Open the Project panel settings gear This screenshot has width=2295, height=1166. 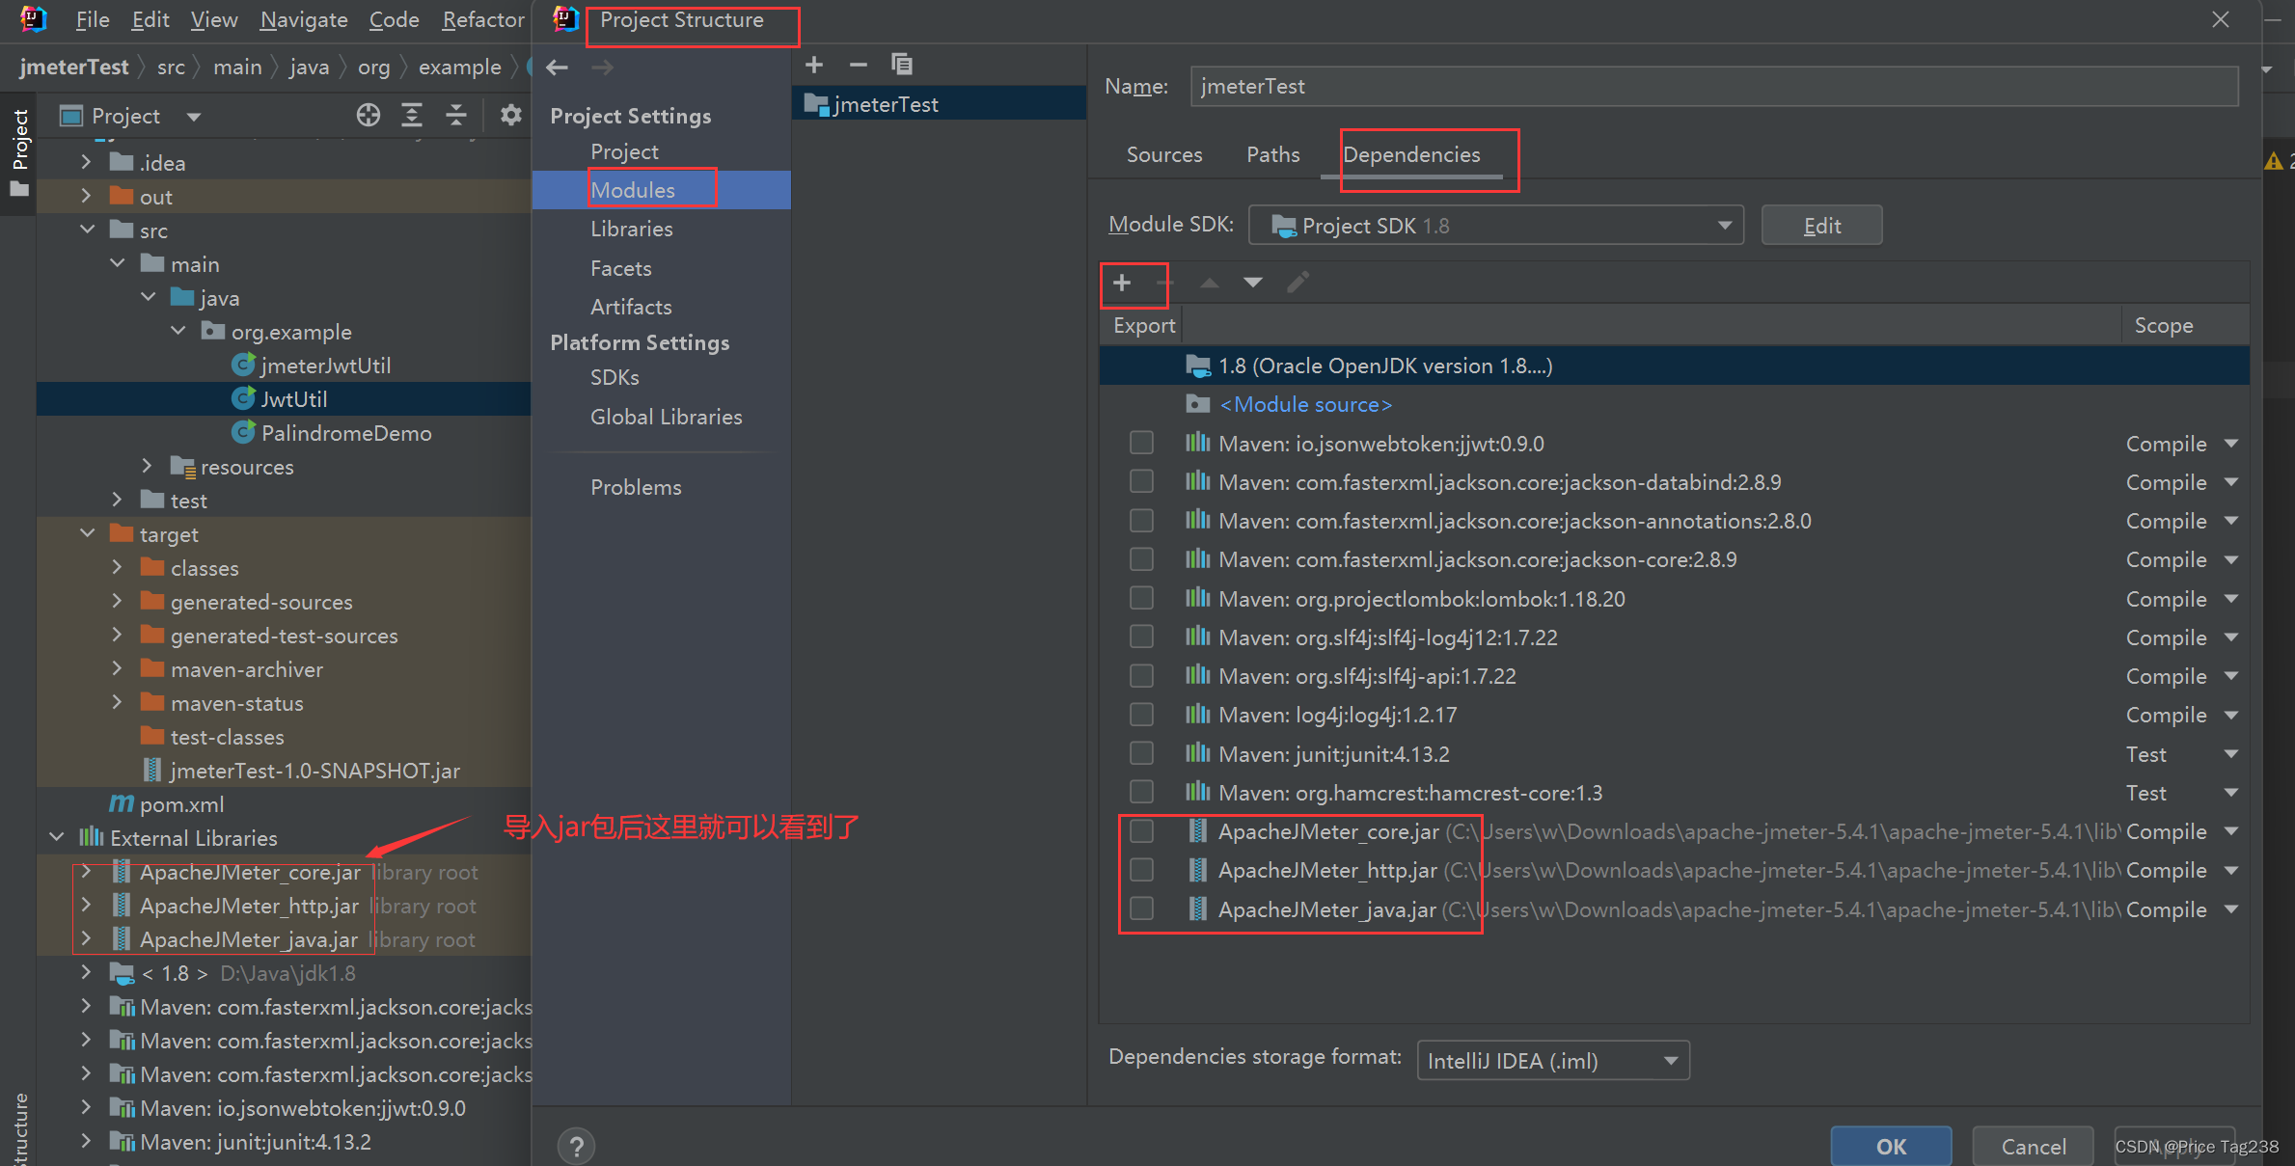[x=510, y=116]
